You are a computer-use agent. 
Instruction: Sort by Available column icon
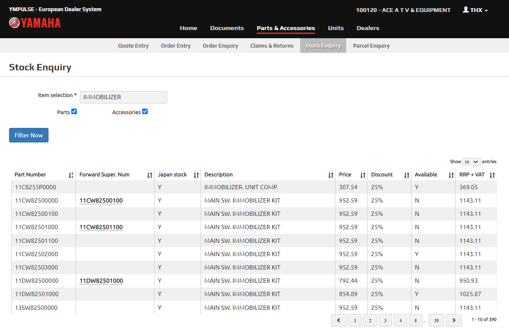[451, 176]
